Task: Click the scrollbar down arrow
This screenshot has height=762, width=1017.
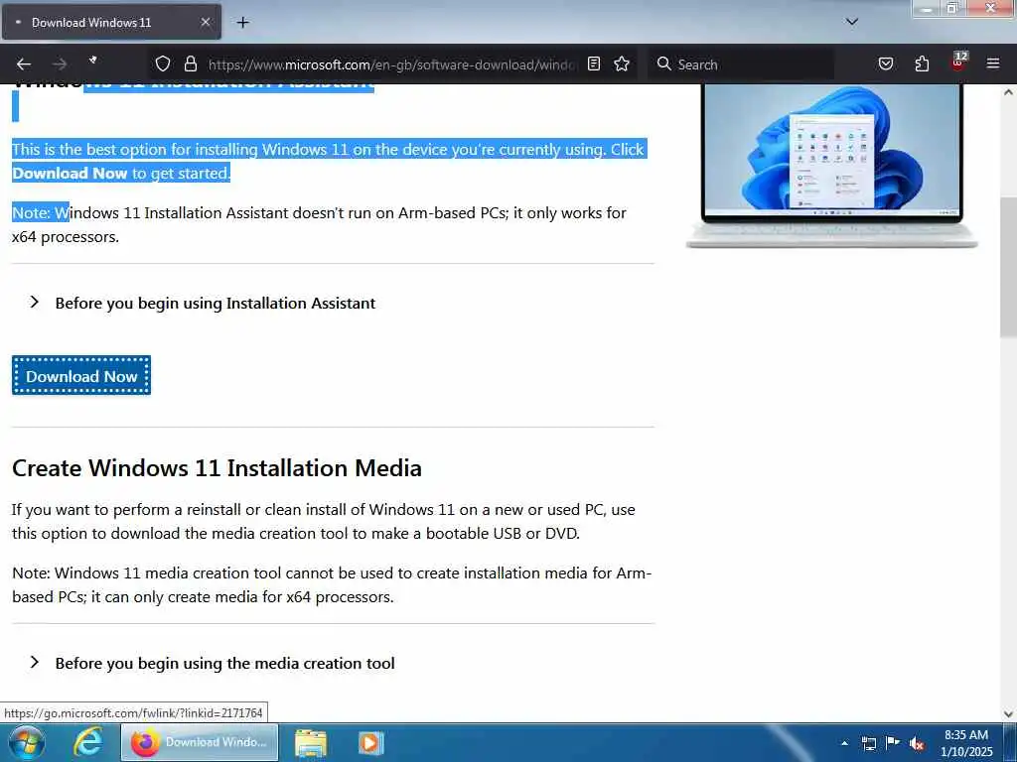Action: click(x=1008, y=714)
